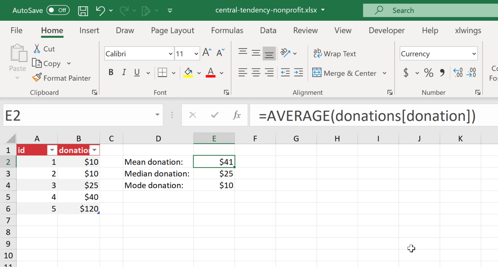Click the Insert Function fx icon
498x267 pixels.
point(237,115)
